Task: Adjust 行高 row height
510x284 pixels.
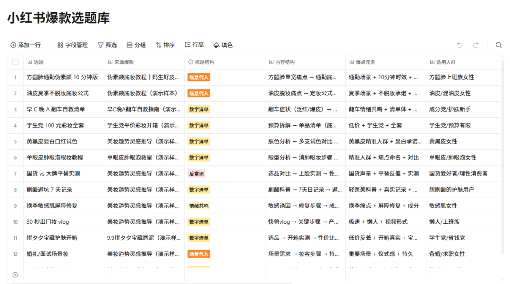Action: coord(194,45)
